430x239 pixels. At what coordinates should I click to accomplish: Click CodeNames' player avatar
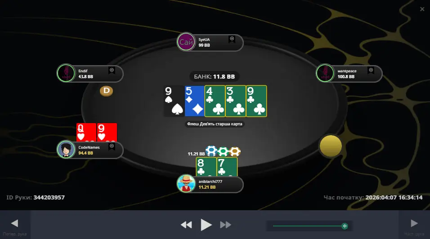66,150
